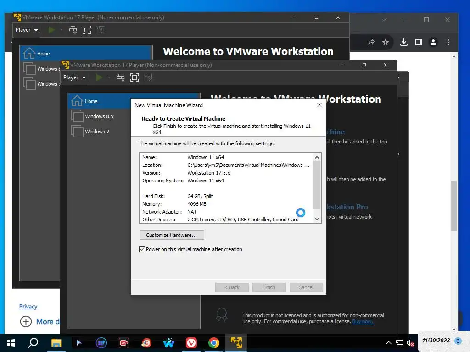Click network icon in system tray
This screenshot has width=470, height=352.
click(x=400, y=343)
